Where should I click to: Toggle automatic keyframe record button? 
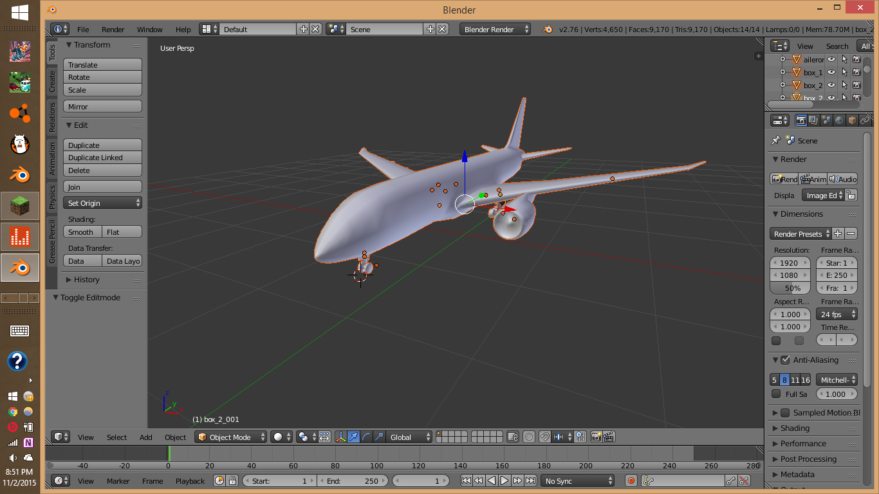click(x=631, y=480)
